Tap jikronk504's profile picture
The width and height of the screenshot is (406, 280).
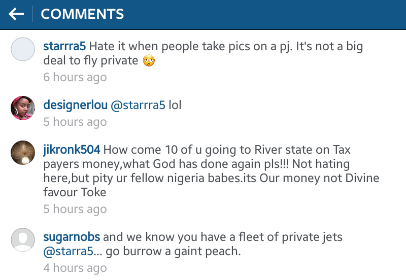[x=23, y=153]
